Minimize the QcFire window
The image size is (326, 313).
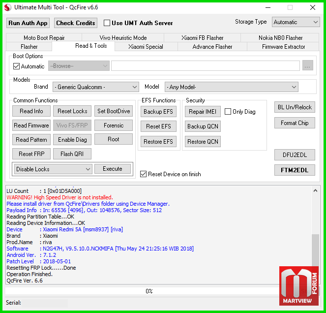pos(268,7)
